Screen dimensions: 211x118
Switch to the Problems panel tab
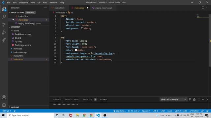(88, 100)
